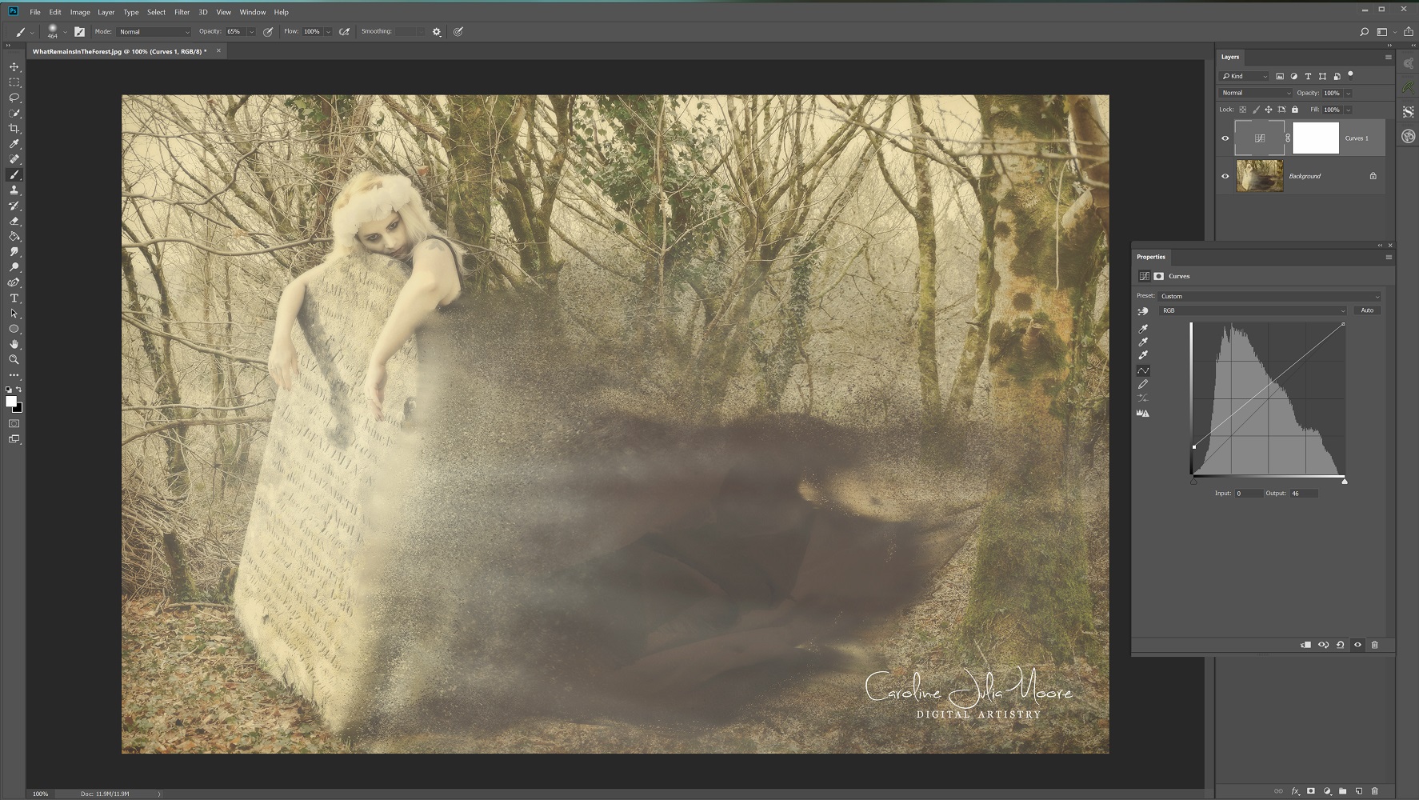This screenshot has height=800, width=1419.
Task: Open the layer blend mode Normal dropdown
Action: (1255, 93)
